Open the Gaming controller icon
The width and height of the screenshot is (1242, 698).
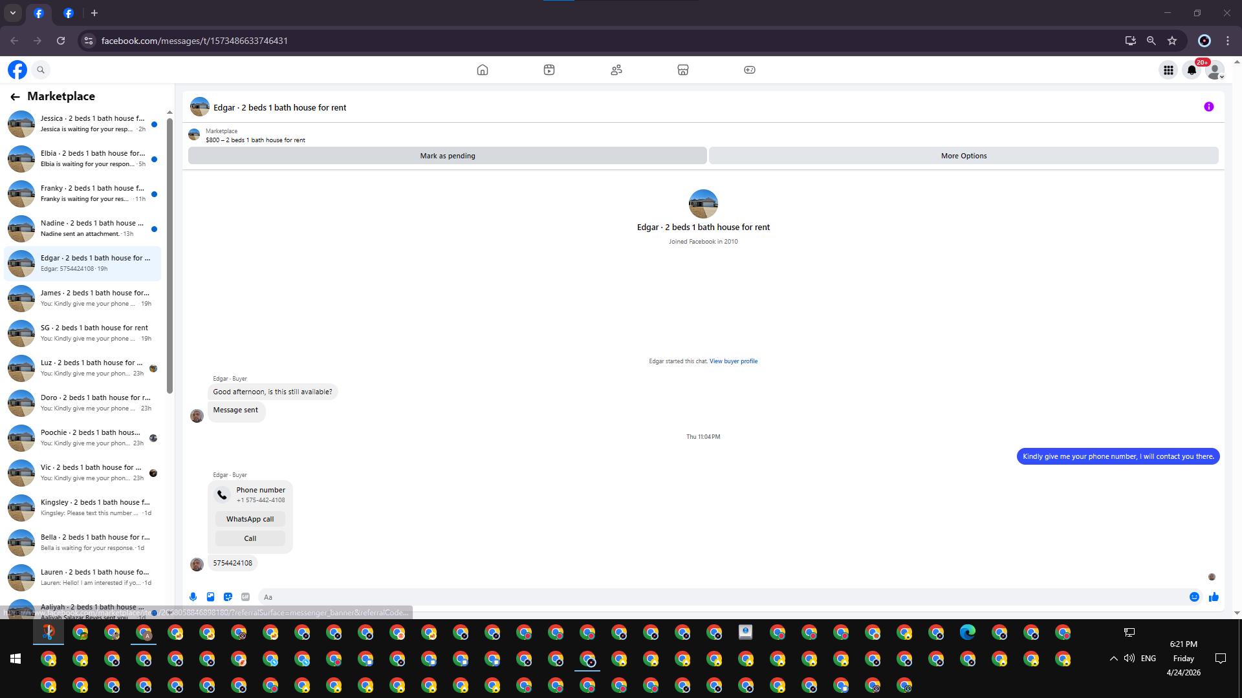coord(750,70)
